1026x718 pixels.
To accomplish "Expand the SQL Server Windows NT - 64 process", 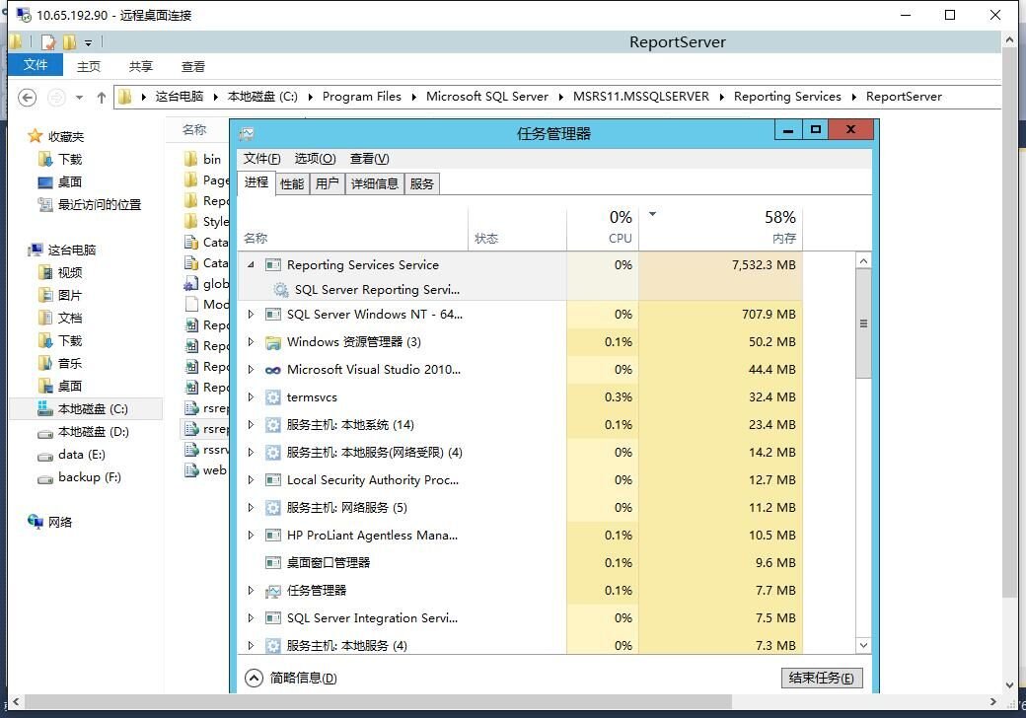I will point(251,316).
